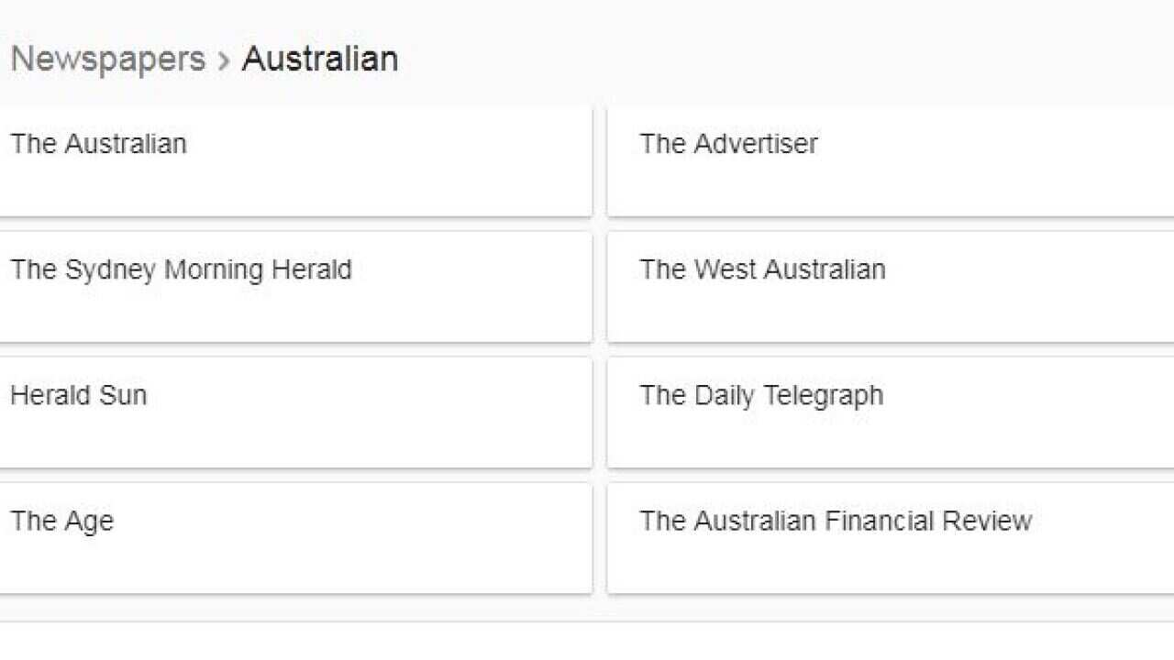Click the 'The Advertiser' title text
Viewport: 1174px width, 660px height.
[728, 144]
